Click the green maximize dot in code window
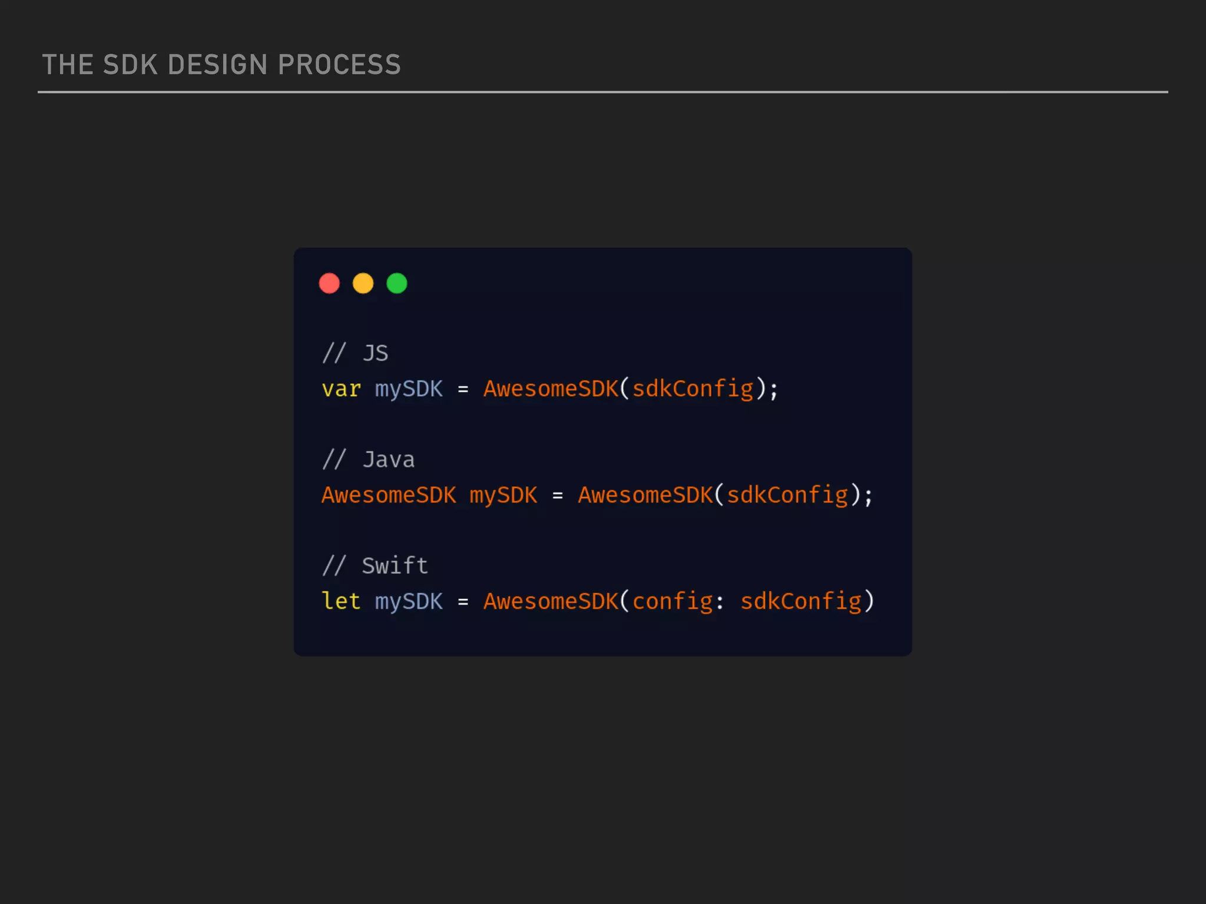This screenshot has width=1206, height=904. pos(397,283)
